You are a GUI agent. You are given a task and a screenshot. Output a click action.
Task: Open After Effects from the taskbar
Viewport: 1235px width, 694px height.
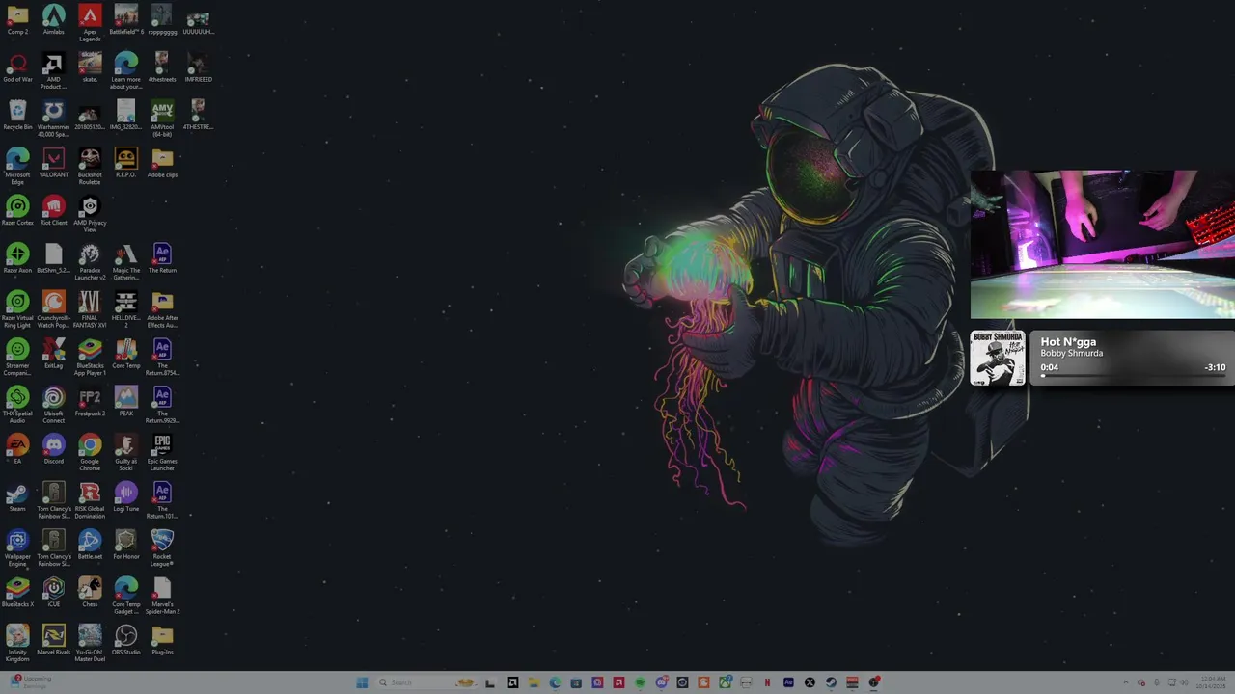(788, 682)
